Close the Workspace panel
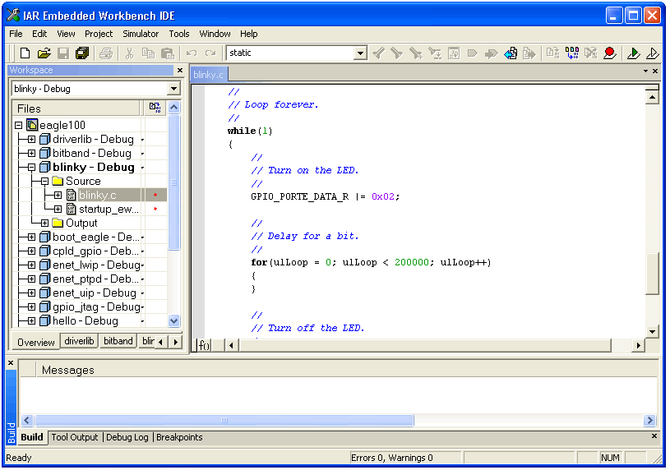The image size is (670, 470). (x=180, y=71)
